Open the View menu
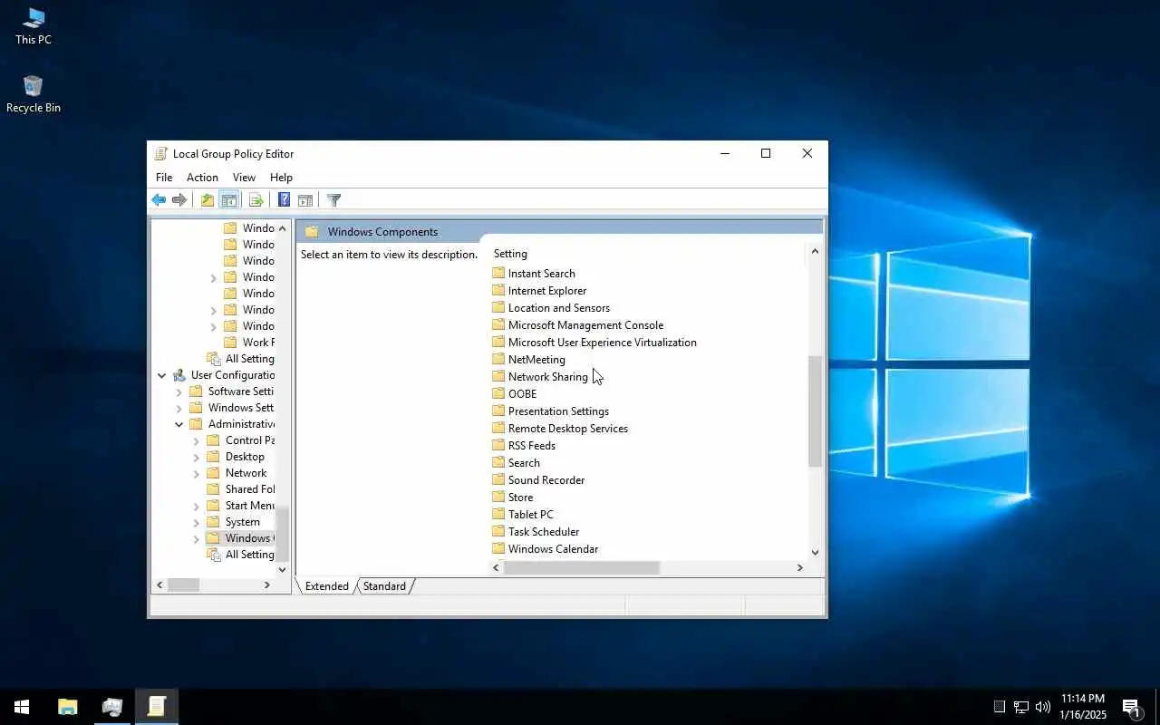The width and height of the screenshot is (1160, 725). click(x=244, y=178)
